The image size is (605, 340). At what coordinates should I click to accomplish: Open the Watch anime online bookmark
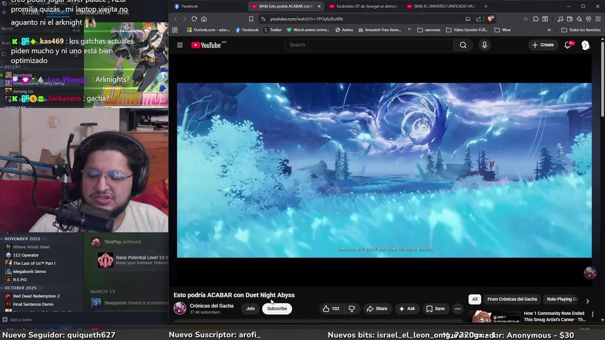tap(308, 30)
